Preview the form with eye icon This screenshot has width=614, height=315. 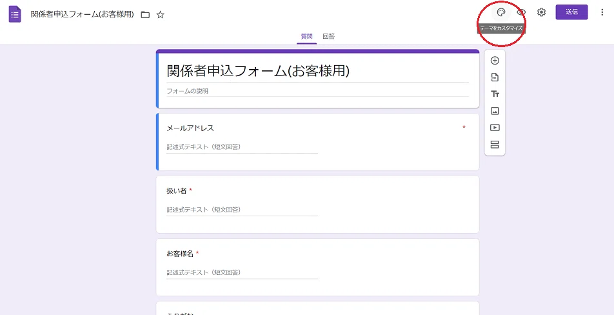pyautogui.click(x=521, y=12)
